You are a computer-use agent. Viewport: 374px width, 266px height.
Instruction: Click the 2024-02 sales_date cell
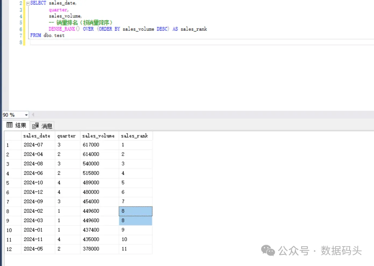[38, 211]
